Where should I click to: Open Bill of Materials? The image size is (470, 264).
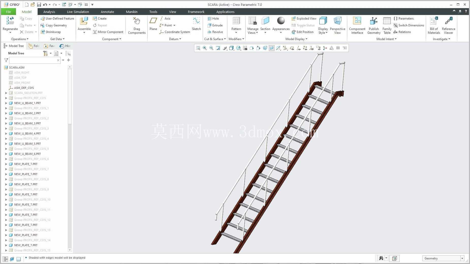[x=434, y=25]
